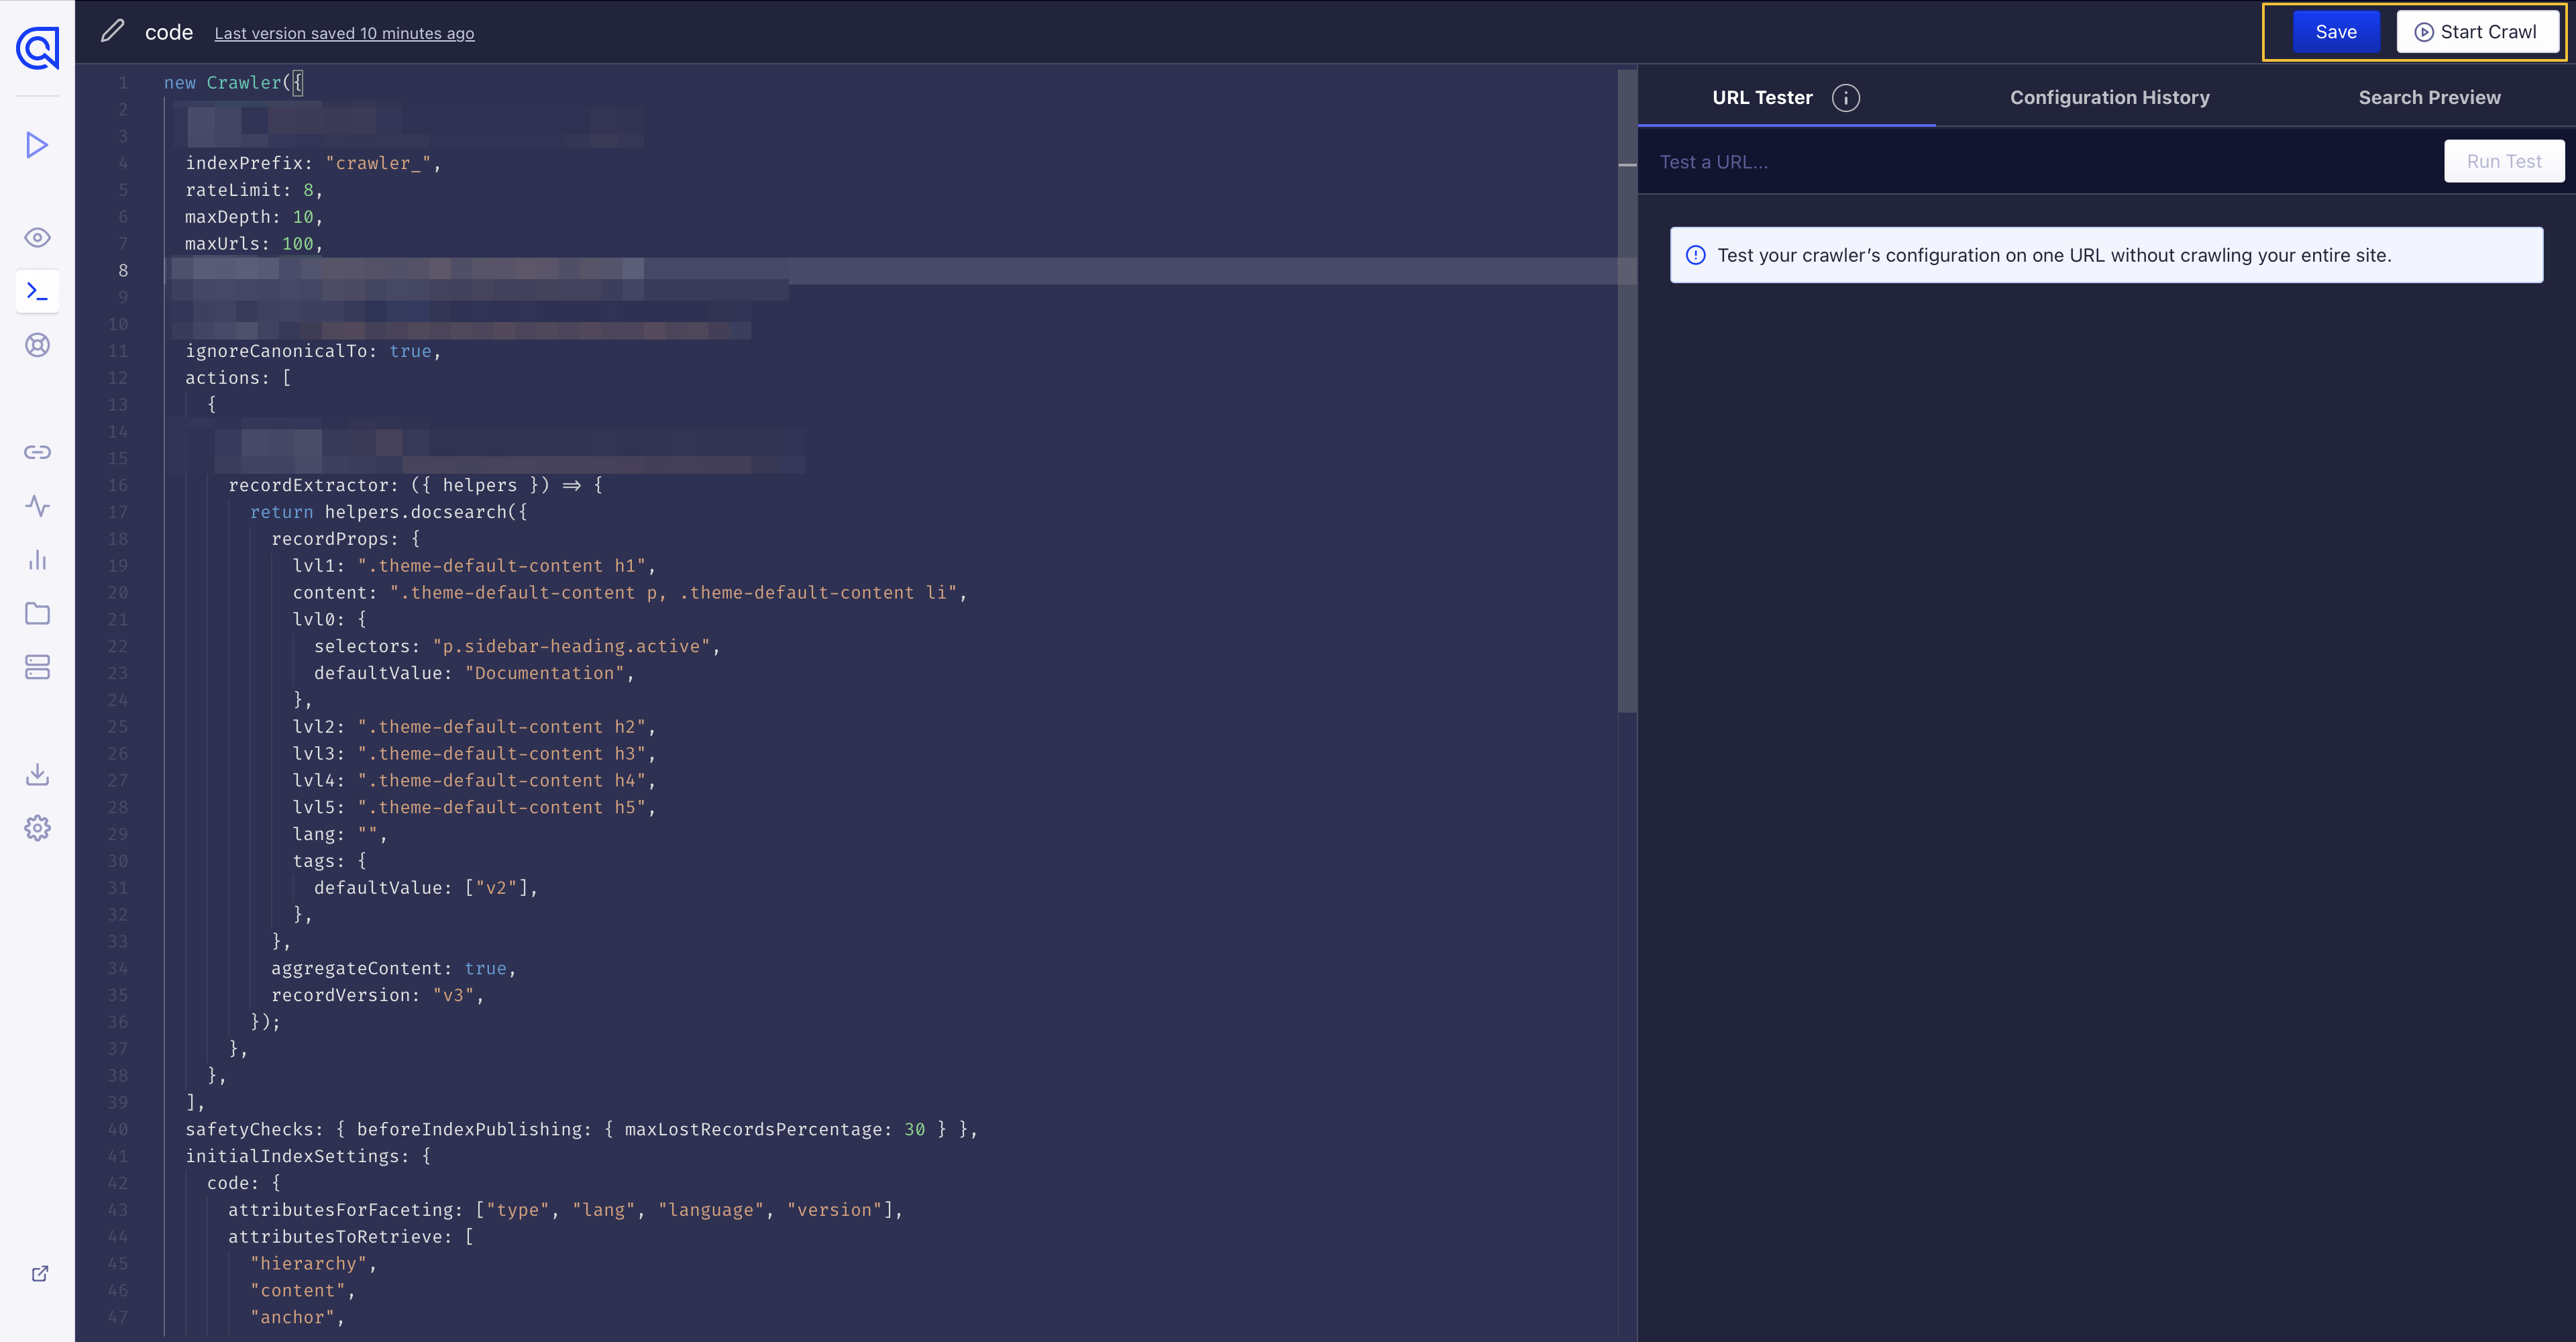The image size is (2576, 1342).
Task: Click the chain link icon in sidebar
Action: click(x=37, y=452)
